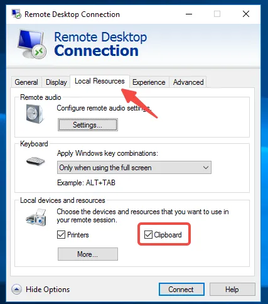Close the Remote Desktop Connection window

tap(246, 14)
